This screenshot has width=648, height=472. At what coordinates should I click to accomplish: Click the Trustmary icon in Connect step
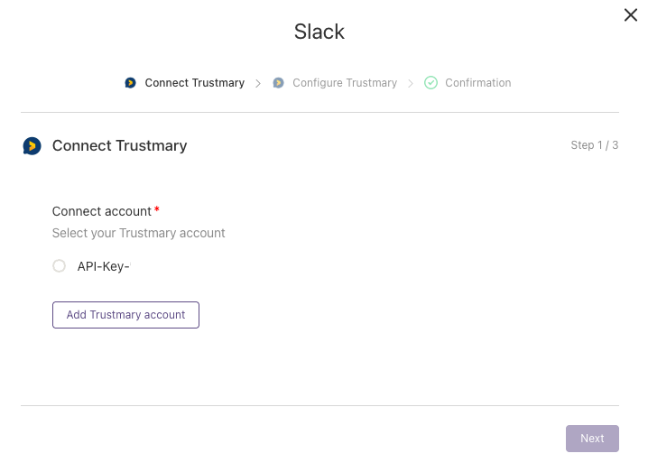130,83
